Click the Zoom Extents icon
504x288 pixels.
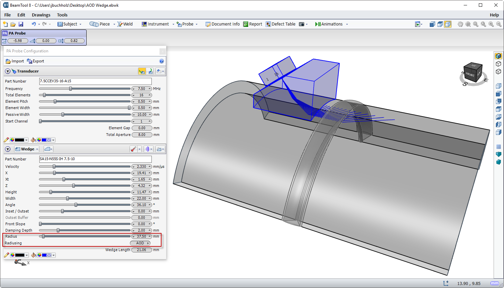click(x=468, y=24)
